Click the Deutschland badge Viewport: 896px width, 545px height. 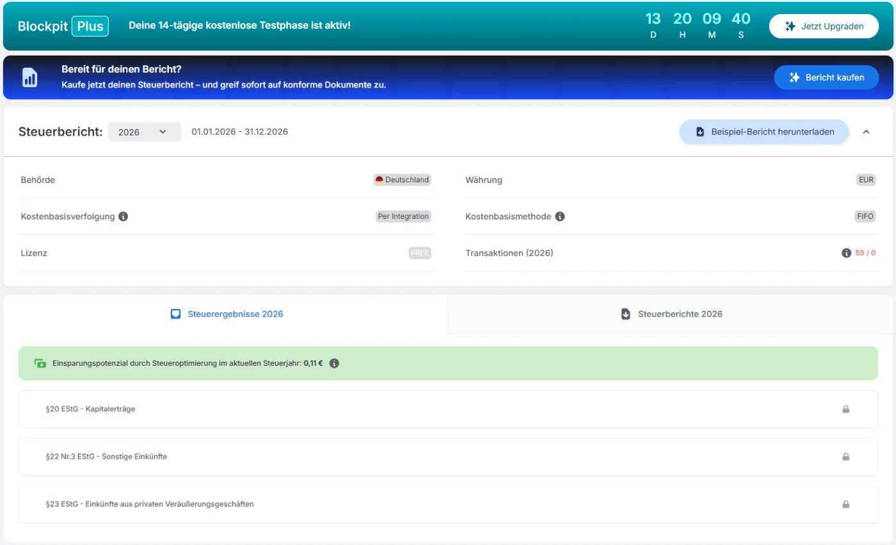(403, 180)
